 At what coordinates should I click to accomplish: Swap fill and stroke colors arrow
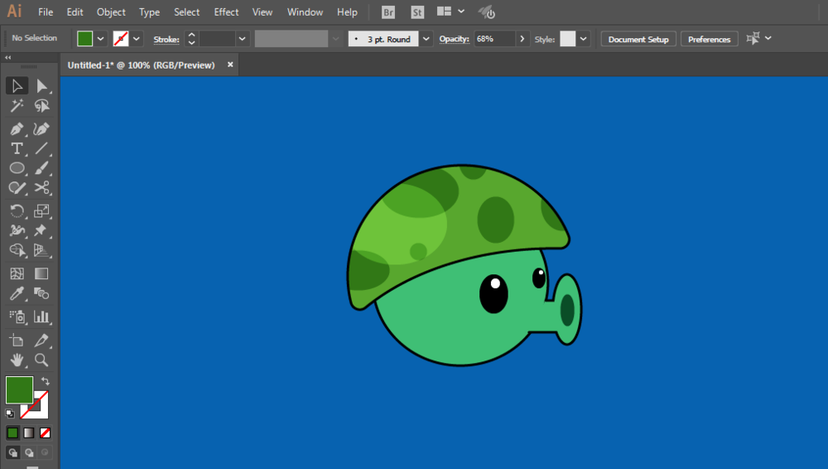tap(46, 381)
